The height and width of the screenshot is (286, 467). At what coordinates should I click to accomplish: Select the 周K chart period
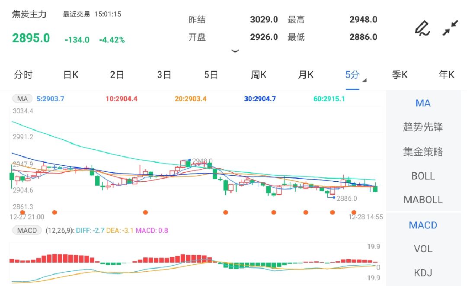258,74
